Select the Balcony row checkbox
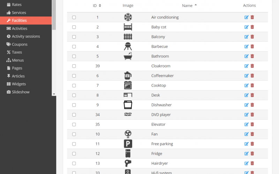The height and width of the screenshot is (174, 279). tap(74, 37)
